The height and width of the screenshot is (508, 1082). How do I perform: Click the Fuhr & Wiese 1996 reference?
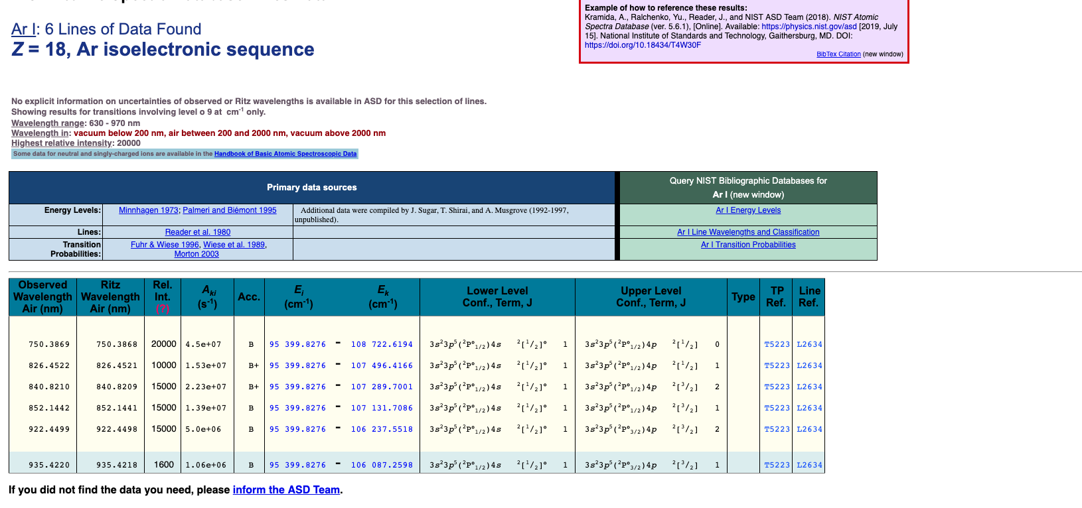(x=165, y=245)
